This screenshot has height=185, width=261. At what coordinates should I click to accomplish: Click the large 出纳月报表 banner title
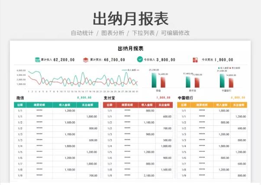(131, 18)
